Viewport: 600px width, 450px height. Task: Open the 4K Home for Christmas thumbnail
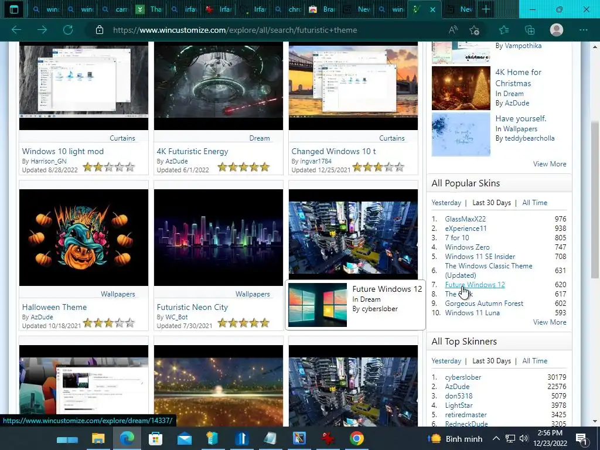(461, 88)
